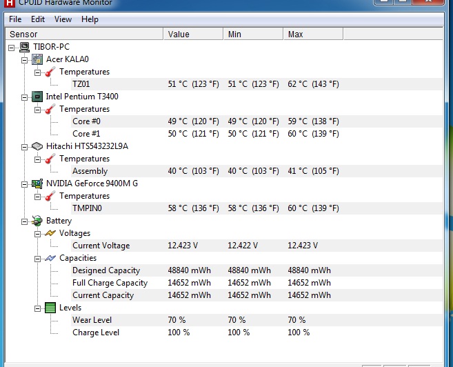
Task: Collapse the Intel Pentium T3400 node
Action: coord(25,97)
